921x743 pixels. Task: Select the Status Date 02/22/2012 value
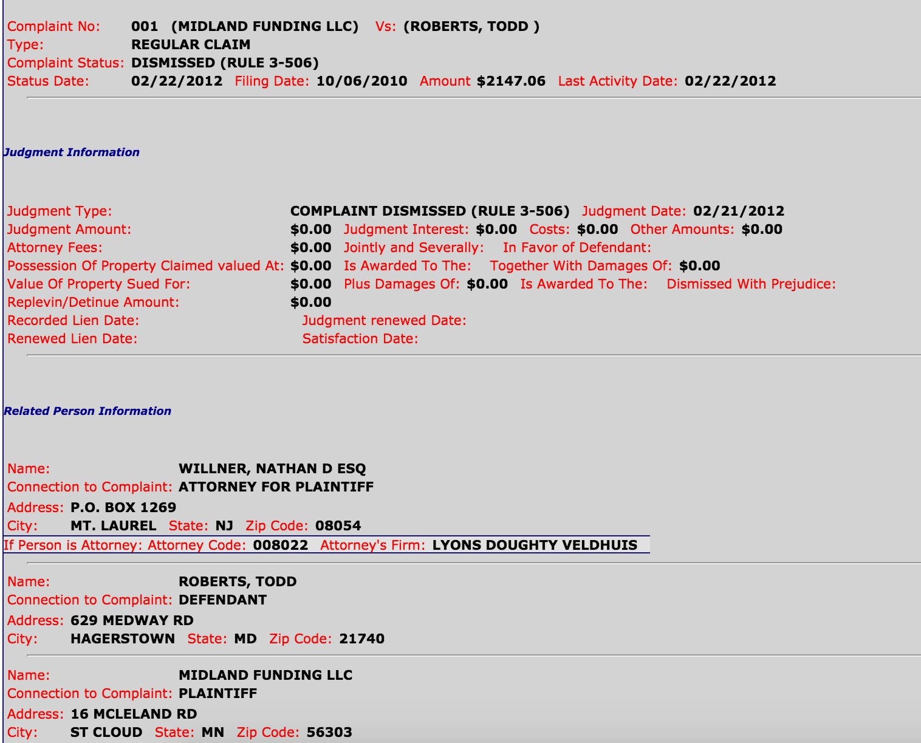(177, 81)
